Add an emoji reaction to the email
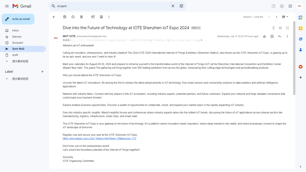This screenshot has width=306, height=172. pos(272,36)
